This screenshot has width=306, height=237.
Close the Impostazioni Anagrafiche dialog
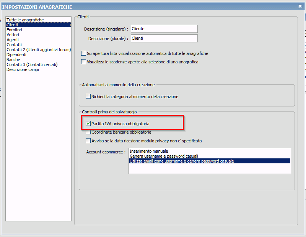300,6
